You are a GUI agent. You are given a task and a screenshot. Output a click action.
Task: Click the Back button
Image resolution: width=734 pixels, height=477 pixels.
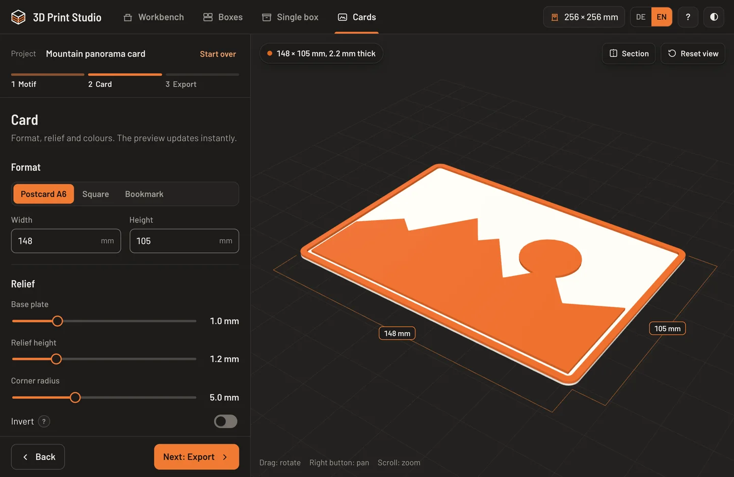tap(38, 457)
